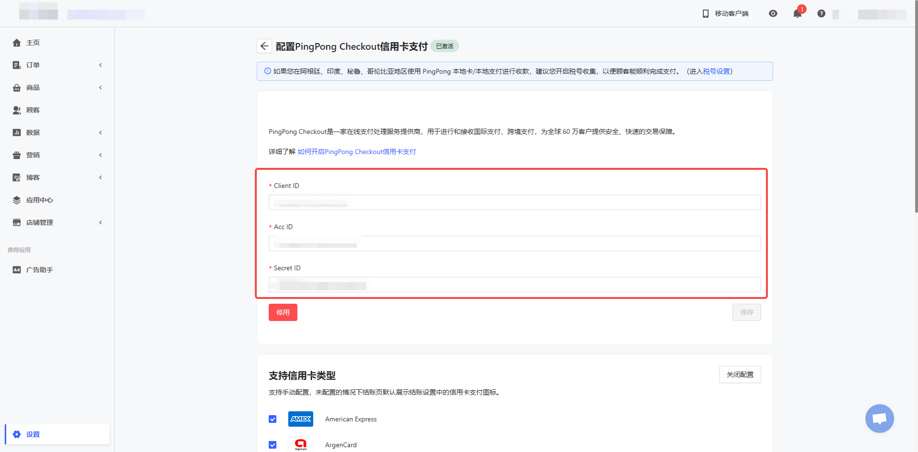Open the 税号设置 link

716,71
